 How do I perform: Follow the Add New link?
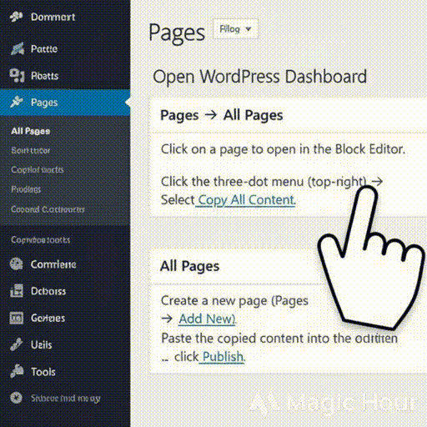pyautogui.click(x=208, y=319)
